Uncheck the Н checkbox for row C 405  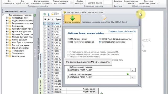52,34
